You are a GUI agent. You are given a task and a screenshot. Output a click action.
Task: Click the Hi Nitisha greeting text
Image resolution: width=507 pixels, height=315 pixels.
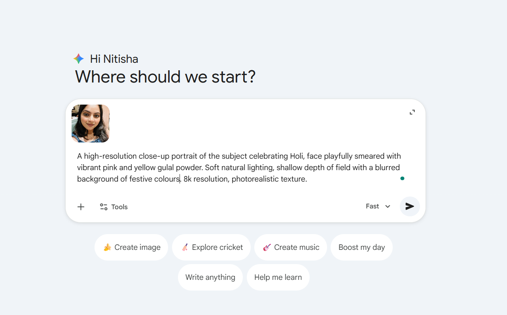(114, 59)
